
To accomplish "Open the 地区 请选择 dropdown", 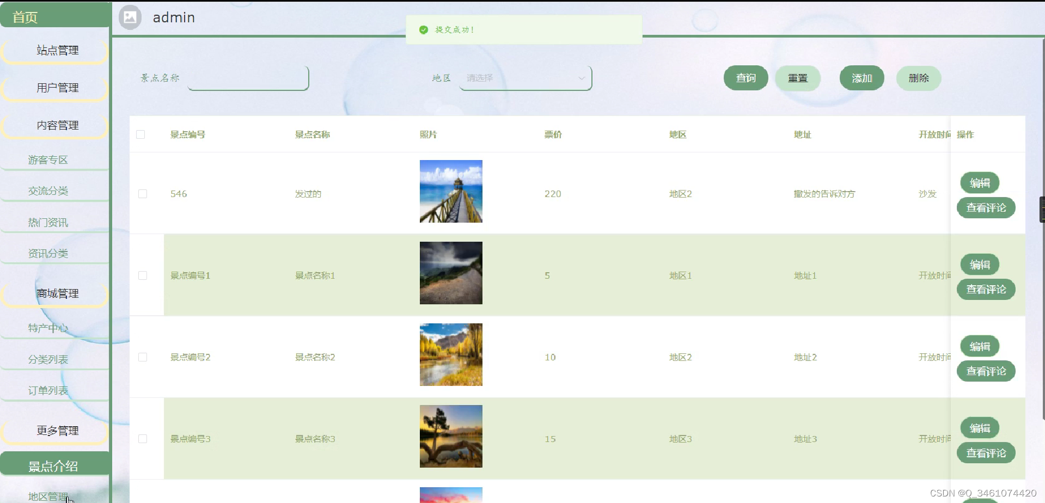I will point(525,78).
